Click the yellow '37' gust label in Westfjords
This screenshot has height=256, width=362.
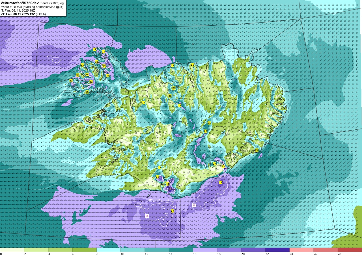(104, 66)
